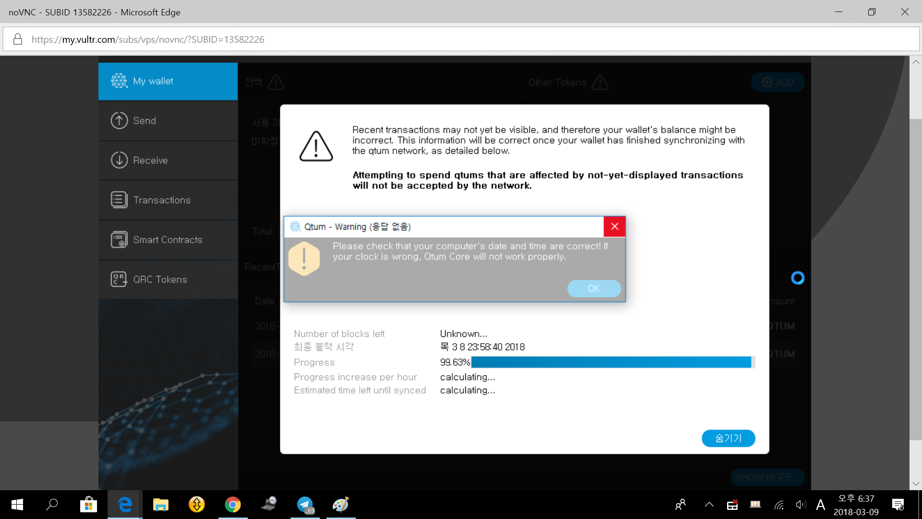Click the large warning triangle icon in sync overlay
This screenshot has width=922, height=519.
[x=316, y=146]
